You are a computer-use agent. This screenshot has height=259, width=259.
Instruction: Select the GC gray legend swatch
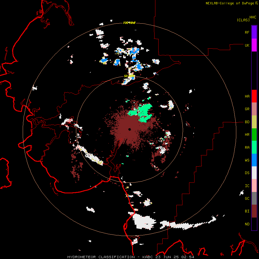tap(254, 198)
